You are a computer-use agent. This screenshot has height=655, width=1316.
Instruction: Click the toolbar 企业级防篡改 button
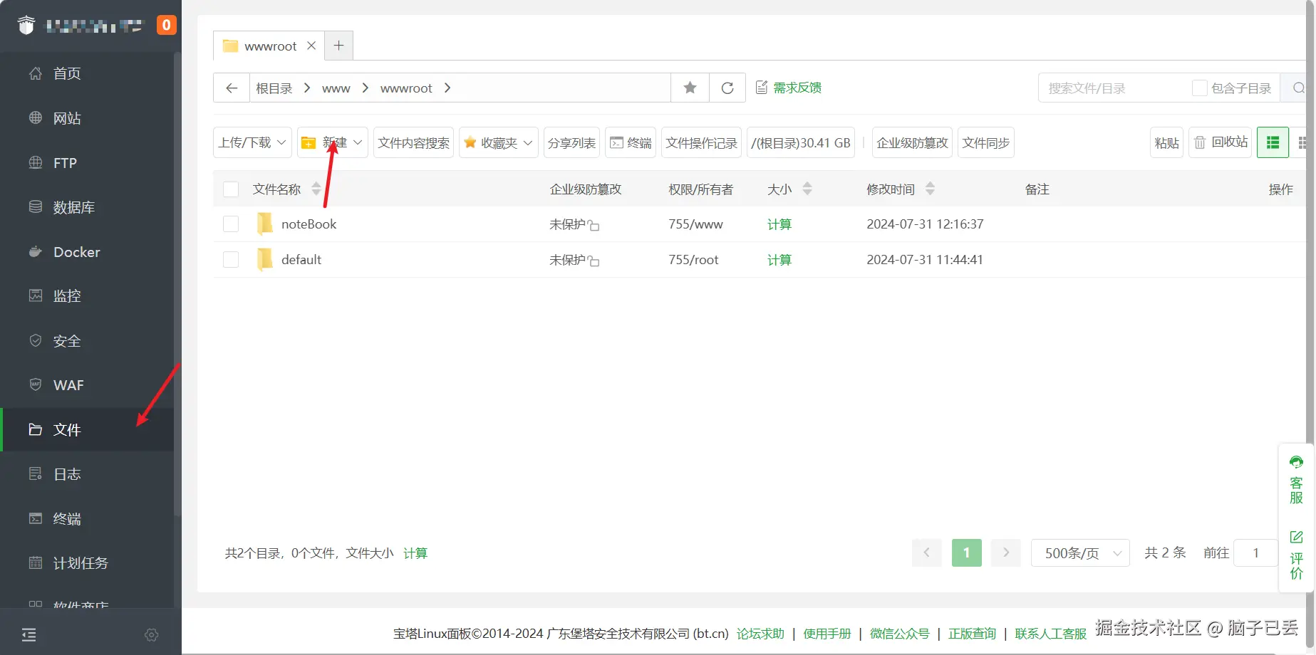click(912, 142)
